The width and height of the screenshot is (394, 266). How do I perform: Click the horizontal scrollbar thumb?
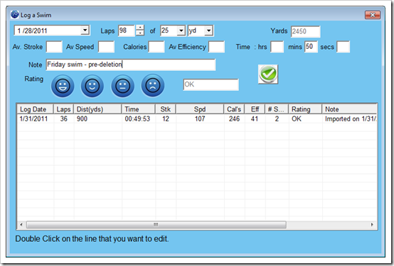click(x=156, y=225)
